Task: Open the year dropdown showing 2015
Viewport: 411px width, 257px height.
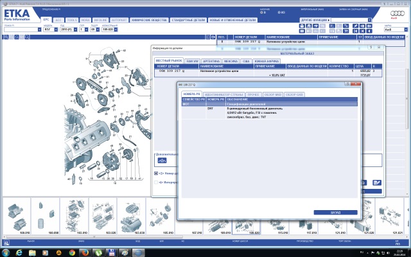Action: click(76, 30)
